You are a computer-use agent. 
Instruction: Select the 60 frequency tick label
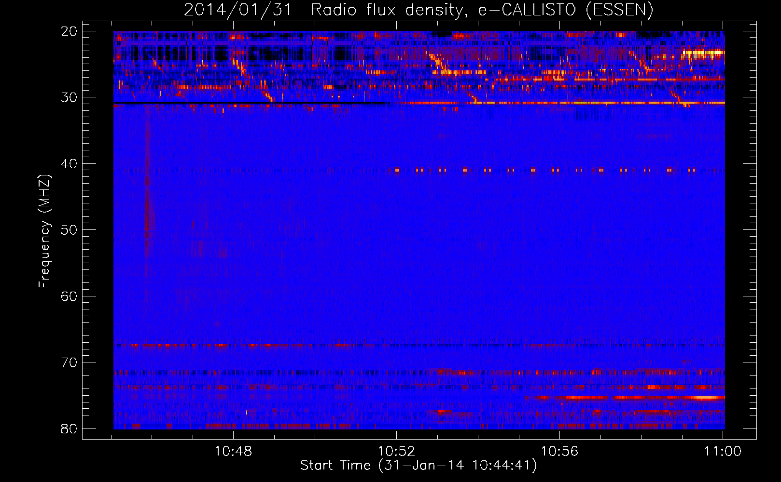coord(69,296)
